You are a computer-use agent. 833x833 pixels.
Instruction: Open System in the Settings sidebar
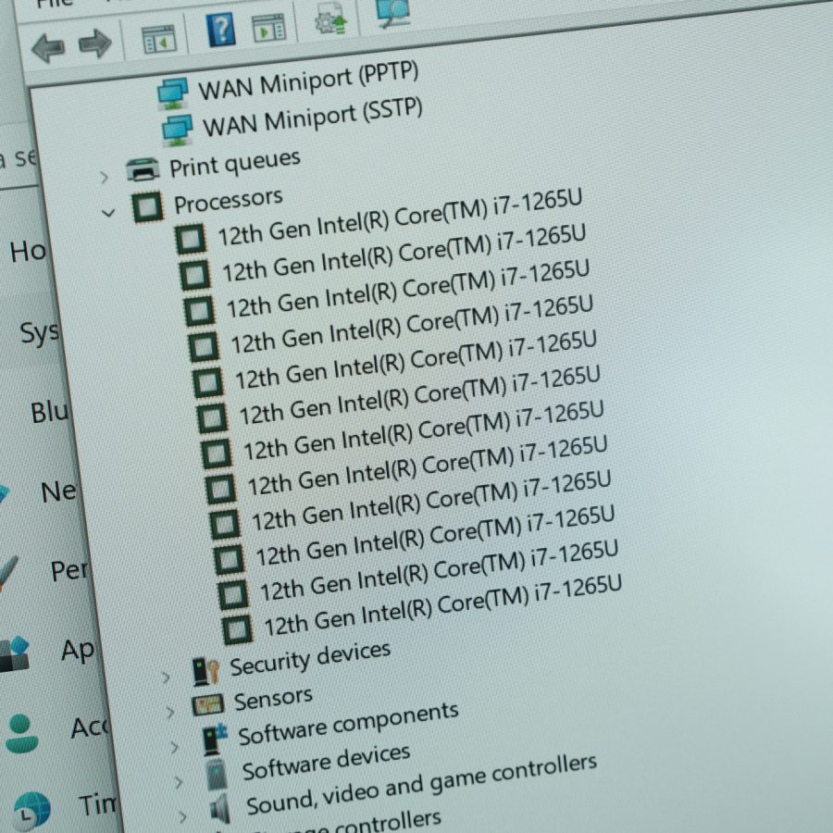click(39, 332)
